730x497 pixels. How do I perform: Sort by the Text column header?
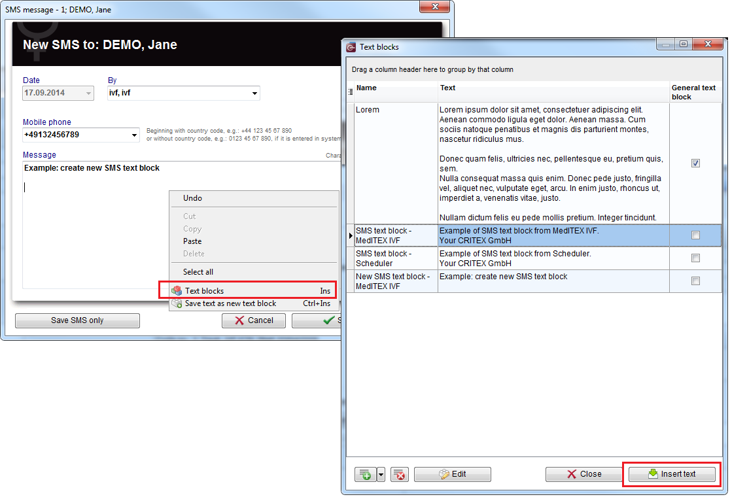553,92
